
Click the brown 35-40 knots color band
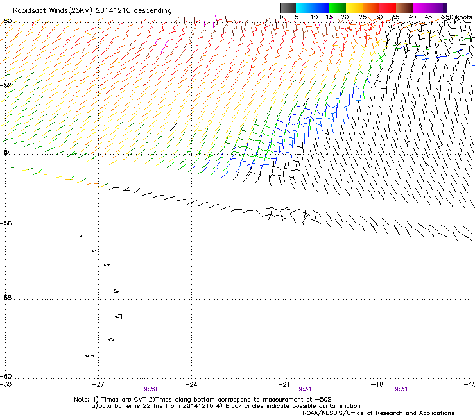pyautogui.click(x=404, y=8)
